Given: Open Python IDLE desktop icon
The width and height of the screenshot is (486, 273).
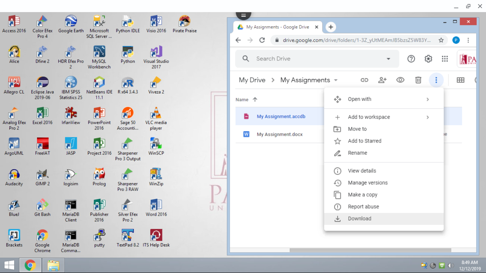Looking at the screenshot, I should (x=128, y=24).
